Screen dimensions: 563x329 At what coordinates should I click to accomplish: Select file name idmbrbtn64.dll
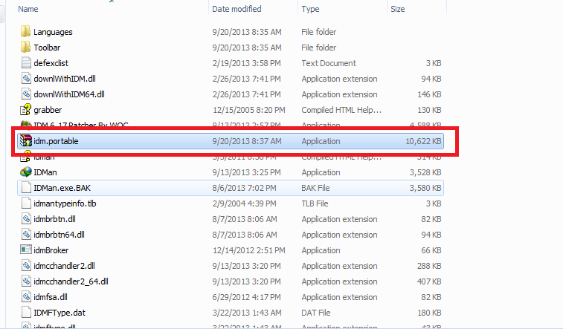coord(59,235)
